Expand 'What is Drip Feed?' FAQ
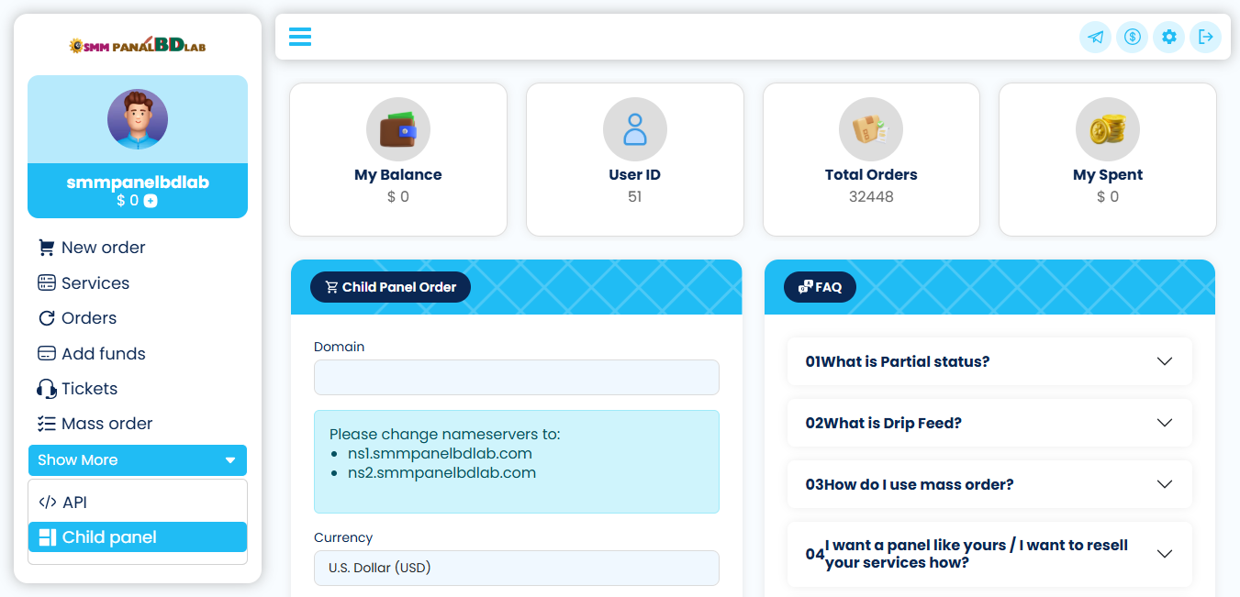Viewport: 1240px width, 597px height. [989, 423]
